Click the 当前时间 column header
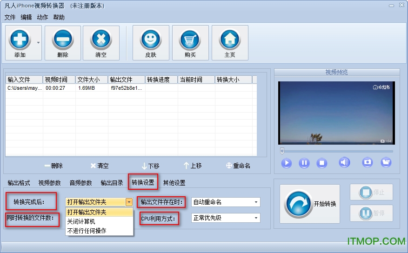408x253 pixels. pos(196,80)
